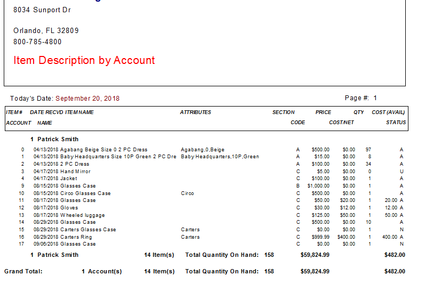Screen dimensions: 425x292
Task: Select the Carters Ring item row
Action: 212,237
